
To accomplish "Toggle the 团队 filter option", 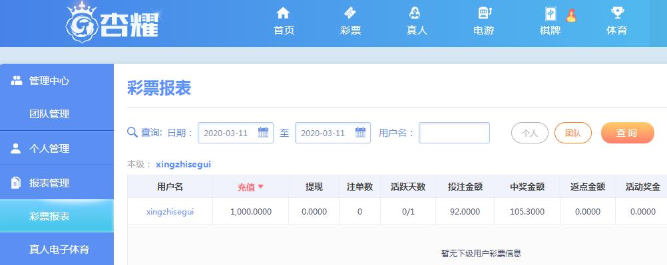I will click(573, 133).
